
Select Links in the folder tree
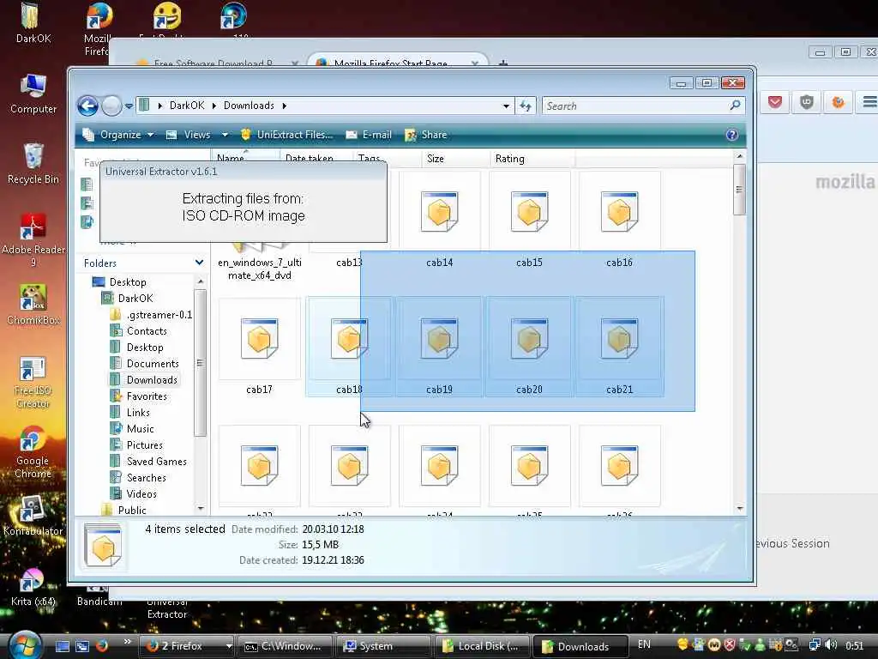tap(138, 412)
